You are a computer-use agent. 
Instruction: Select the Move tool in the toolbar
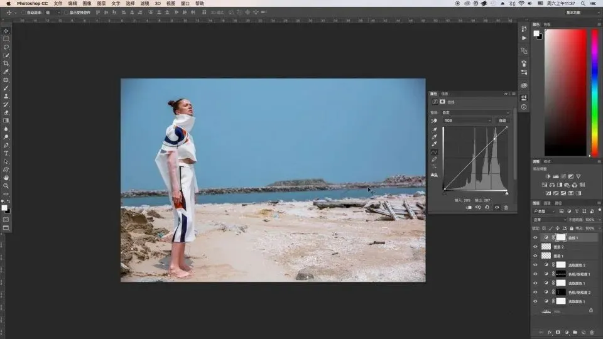click(6, 31)
